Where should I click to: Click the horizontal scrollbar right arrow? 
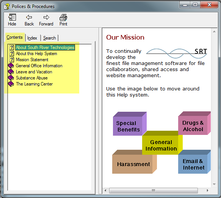[207, 190]
